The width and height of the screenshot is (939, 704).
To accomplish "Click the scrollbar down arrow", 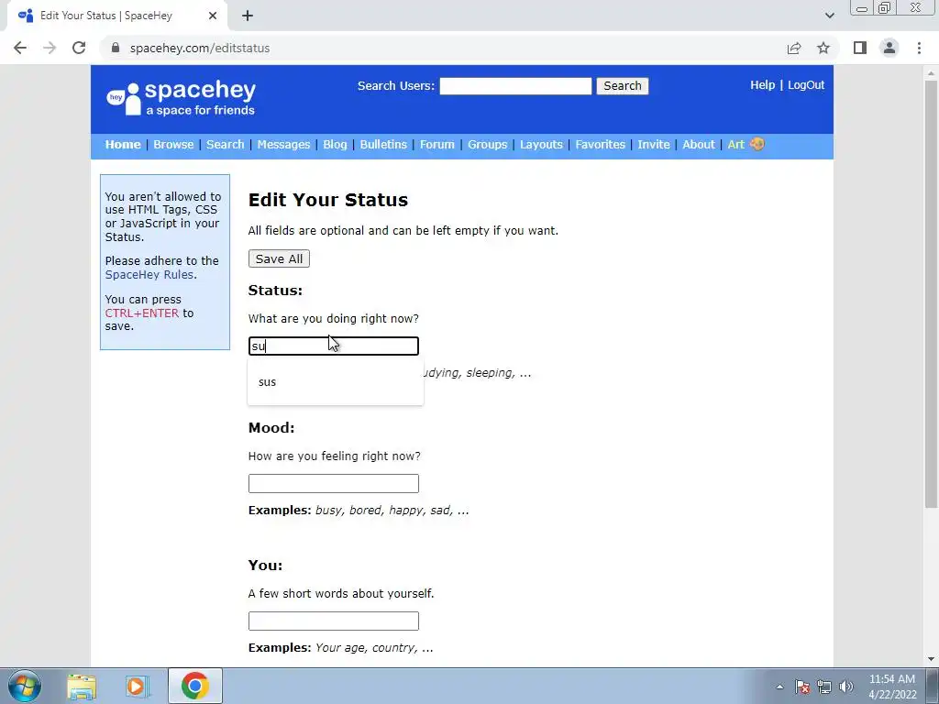I will [931, 659].
